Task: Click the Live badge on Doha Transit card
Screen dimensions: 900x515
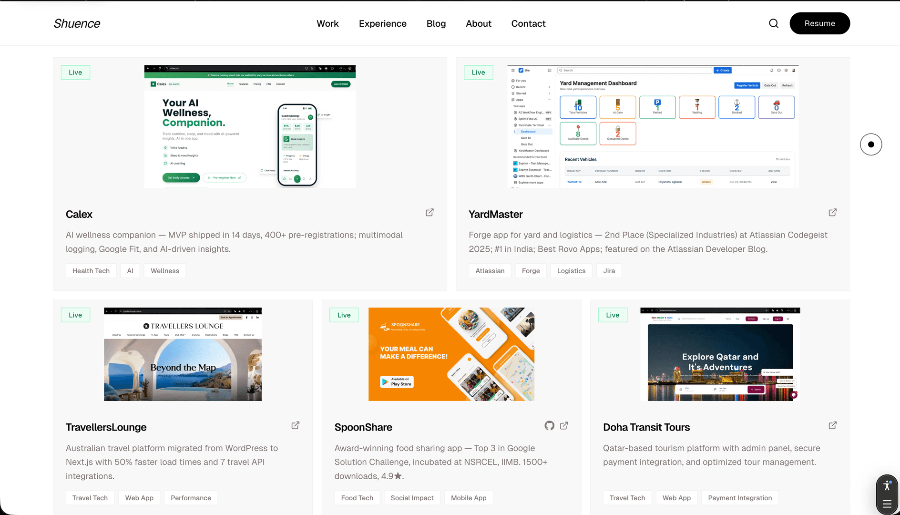Action: (x=613, y=315)
